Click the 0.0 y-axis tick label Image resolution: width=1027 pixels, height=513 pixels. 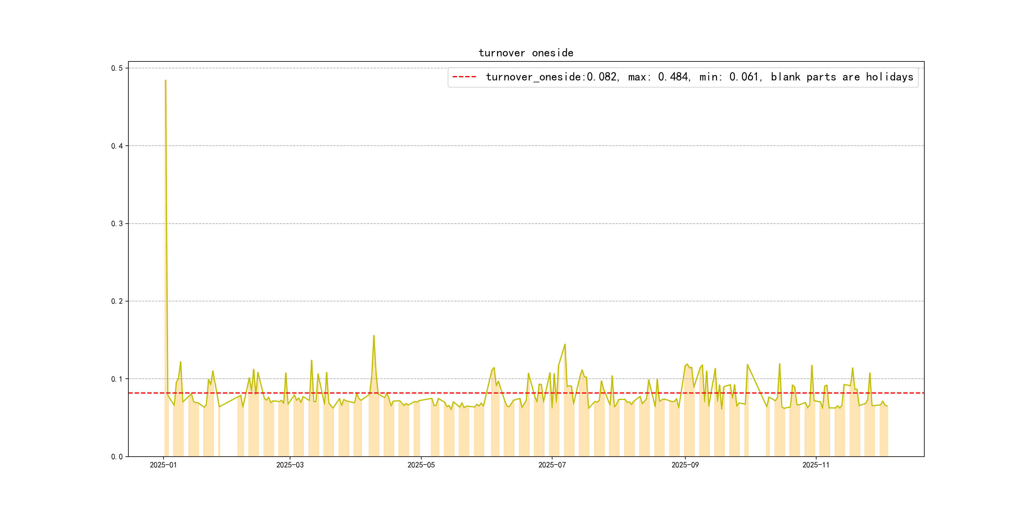[117, 456]
